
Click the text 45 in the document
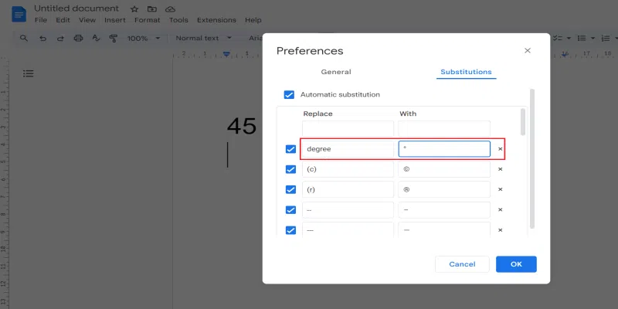[x=242, y=126]
